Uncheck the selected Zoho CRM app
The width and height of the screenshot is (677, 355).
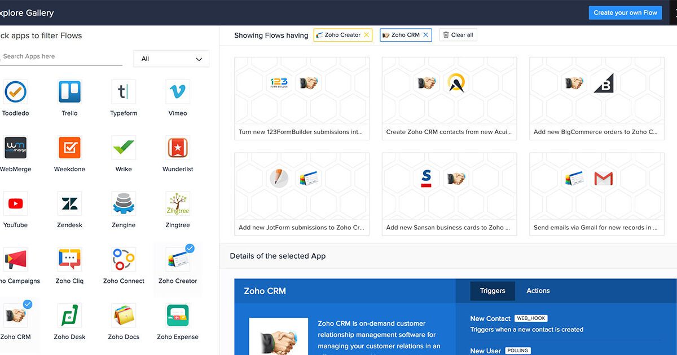pyautogui.click(x=15, y=316)
